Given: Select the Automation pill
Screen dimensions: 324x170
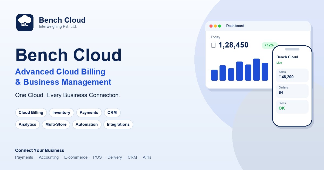Looking at the screenshot, I should (x=87, y=124).
